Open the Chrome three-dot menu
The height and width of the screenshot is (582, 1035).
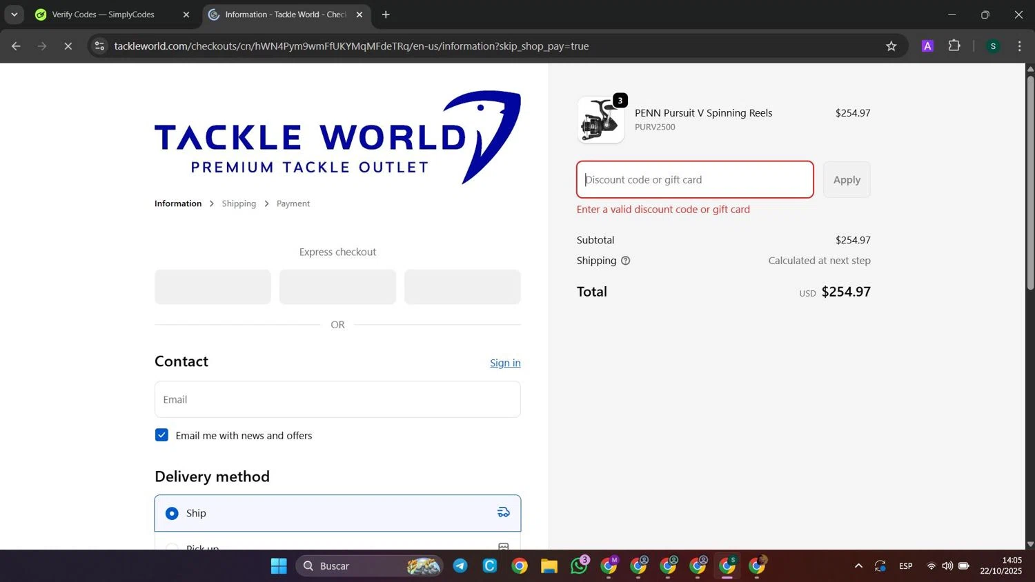1019,46
